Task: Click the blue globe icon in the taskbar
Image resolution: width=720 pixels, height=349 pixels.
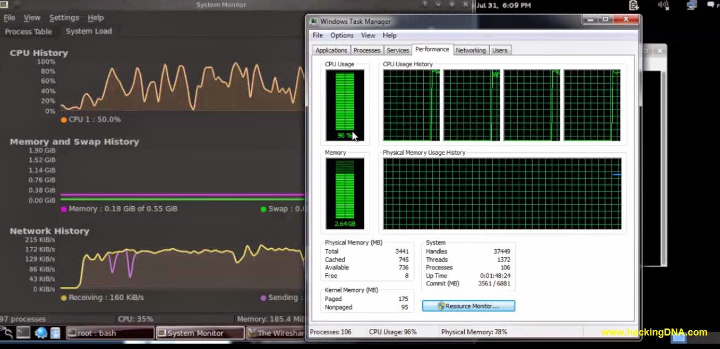Action: (41, 333)
